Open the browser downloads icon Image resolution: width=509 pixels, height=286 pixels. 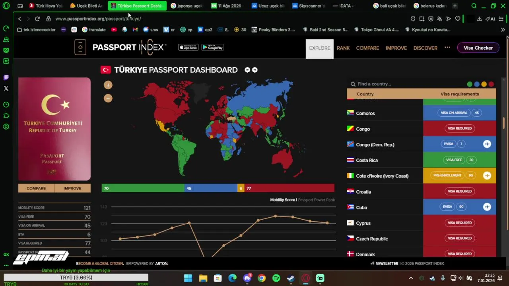tap(480, 19)
